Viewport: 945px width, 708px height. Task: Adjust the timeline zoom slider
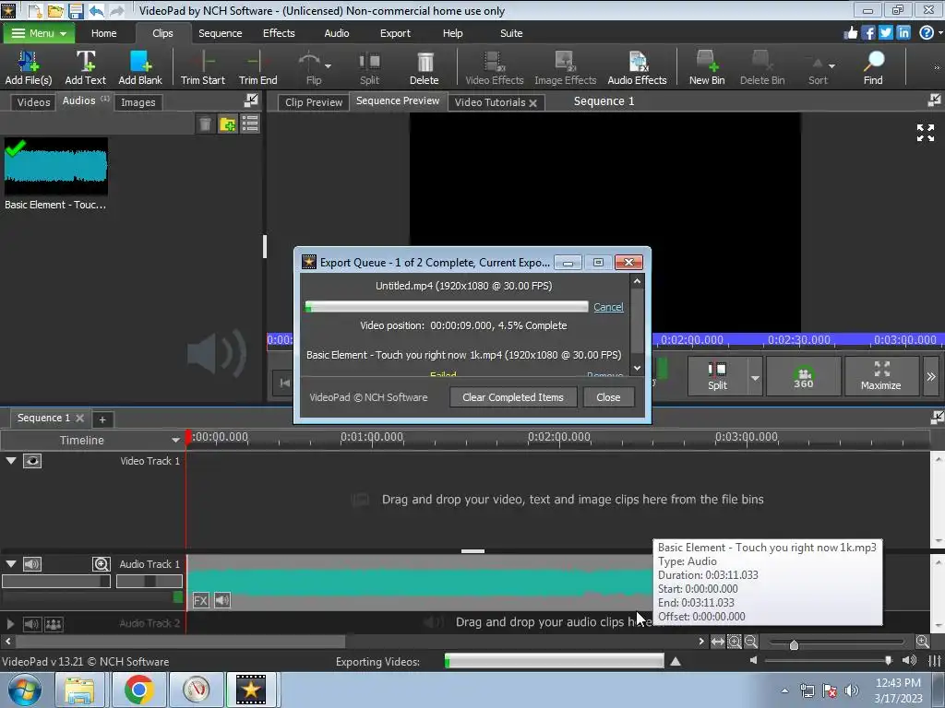[794, 644]
